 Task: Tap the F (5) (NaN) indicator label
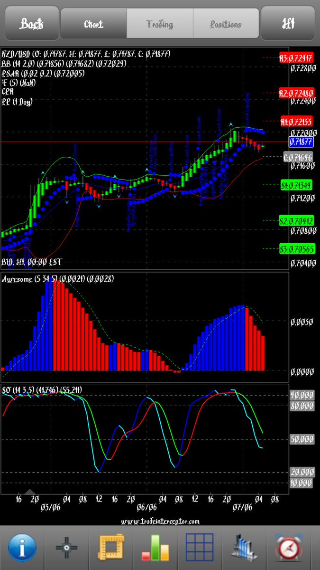tap(18, 82)
